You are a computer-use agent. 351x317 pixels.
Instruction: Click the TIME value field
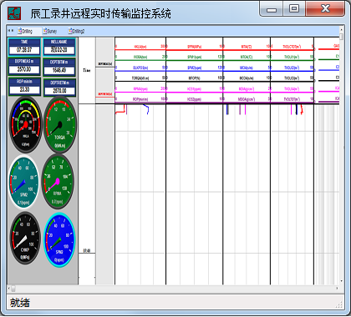[24, 50]
